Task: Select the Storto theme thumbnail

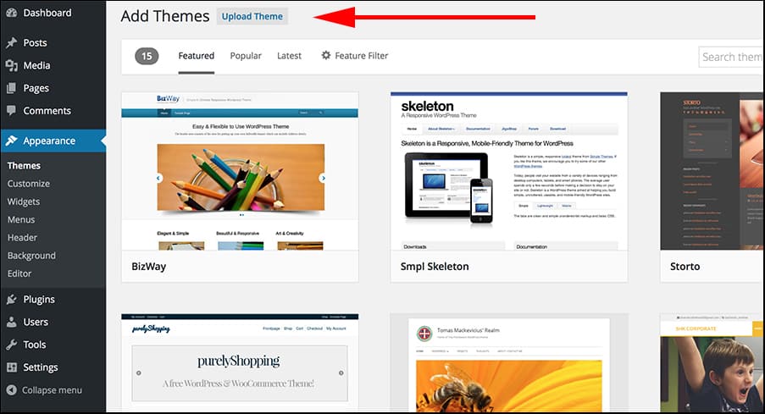Action: 712,171
